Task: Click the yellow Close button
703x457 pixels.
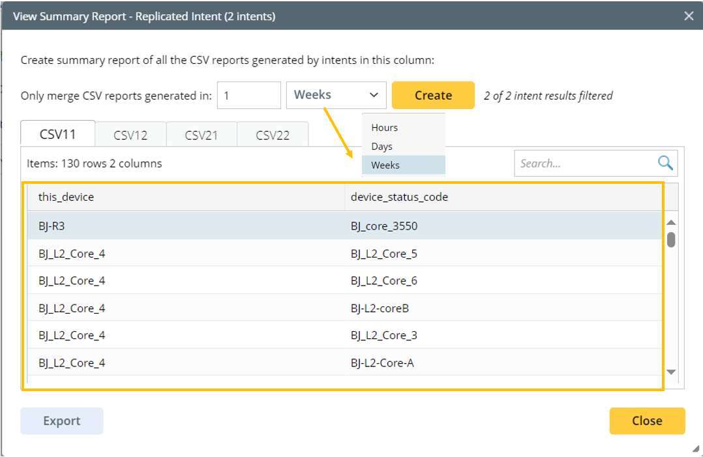Action: pos(646,421)
